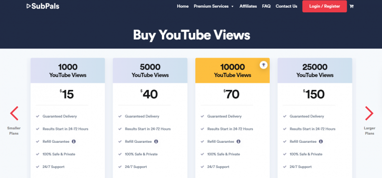Click the left red arrow for Smaller Plans
This screenshot has height=178, width=382.
[x=14, y=113]
